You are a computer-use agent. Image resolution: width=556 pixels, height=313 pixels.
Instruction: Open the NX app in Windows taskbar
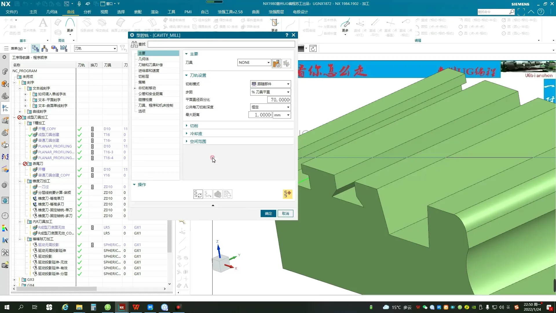tap(122, 307)
